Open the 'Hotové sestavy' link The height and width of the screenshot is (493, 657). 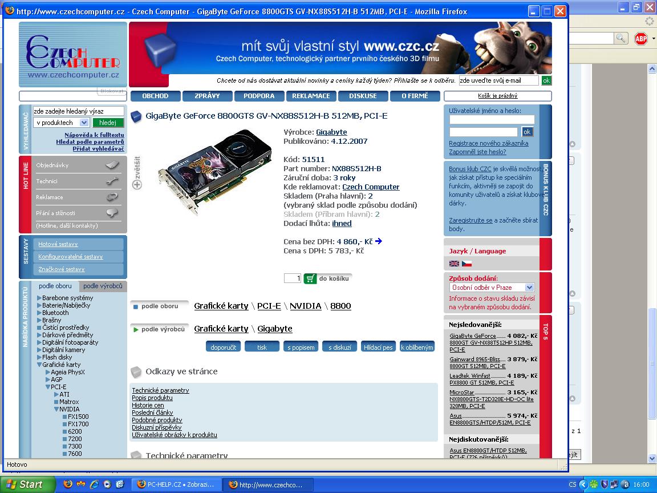[58, 244]
